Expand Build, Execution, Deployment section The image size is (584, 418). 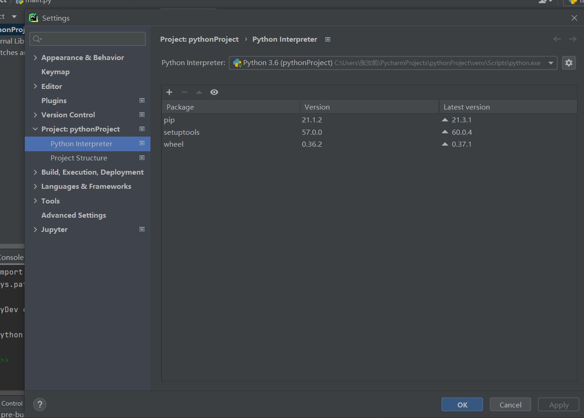[35, 172]
